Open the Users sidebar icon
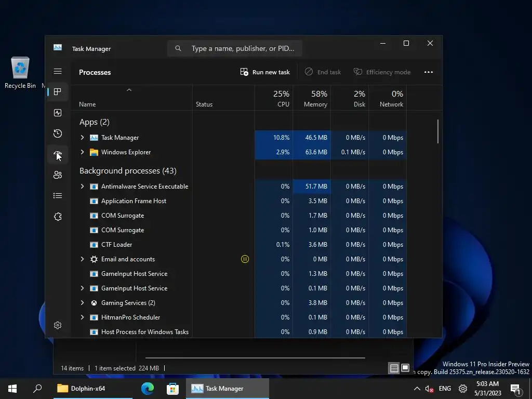Screen dimensions: 532x399 (58, 175)
